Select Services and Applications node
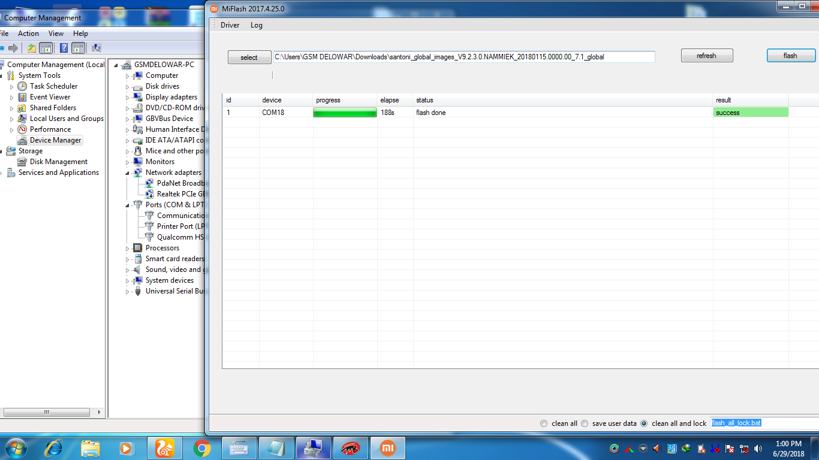Viewport: 819px width, 460px height. (59, 172)
